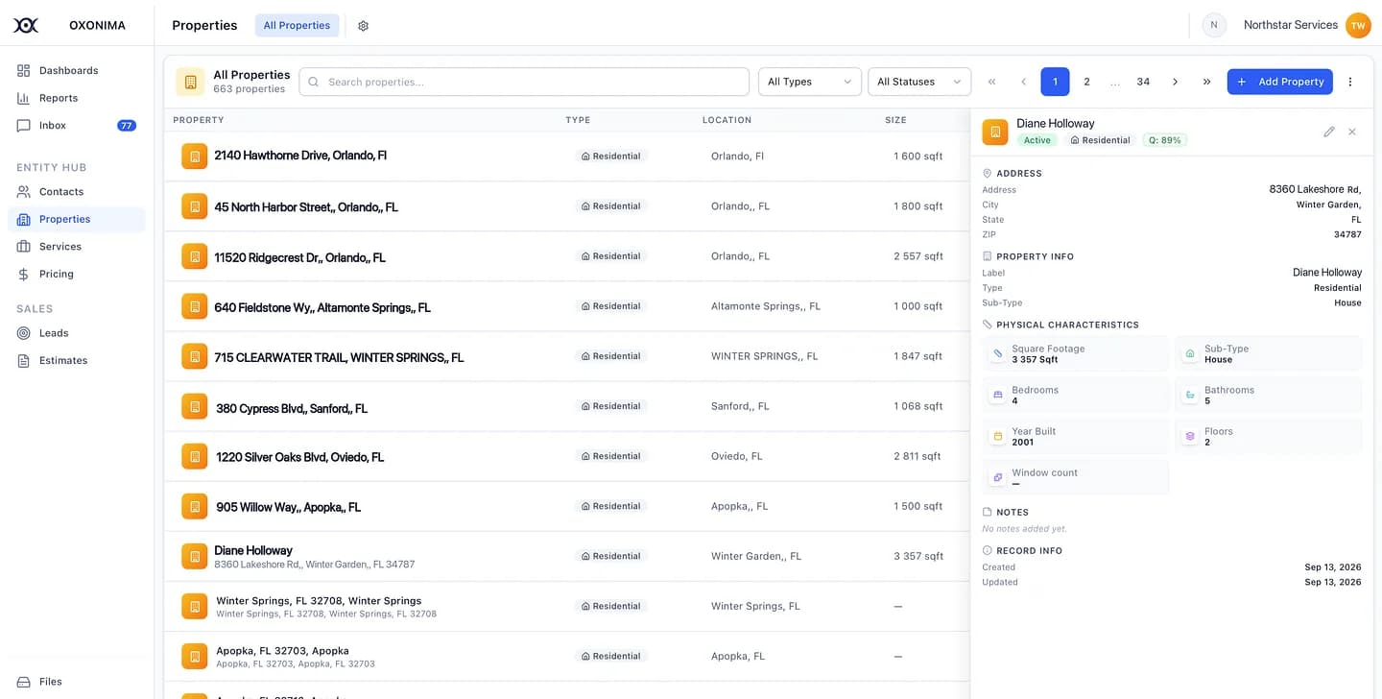Screen dimensions: 1382x699
Task: Open Reports in the sidebar
Action: [77, 98]
